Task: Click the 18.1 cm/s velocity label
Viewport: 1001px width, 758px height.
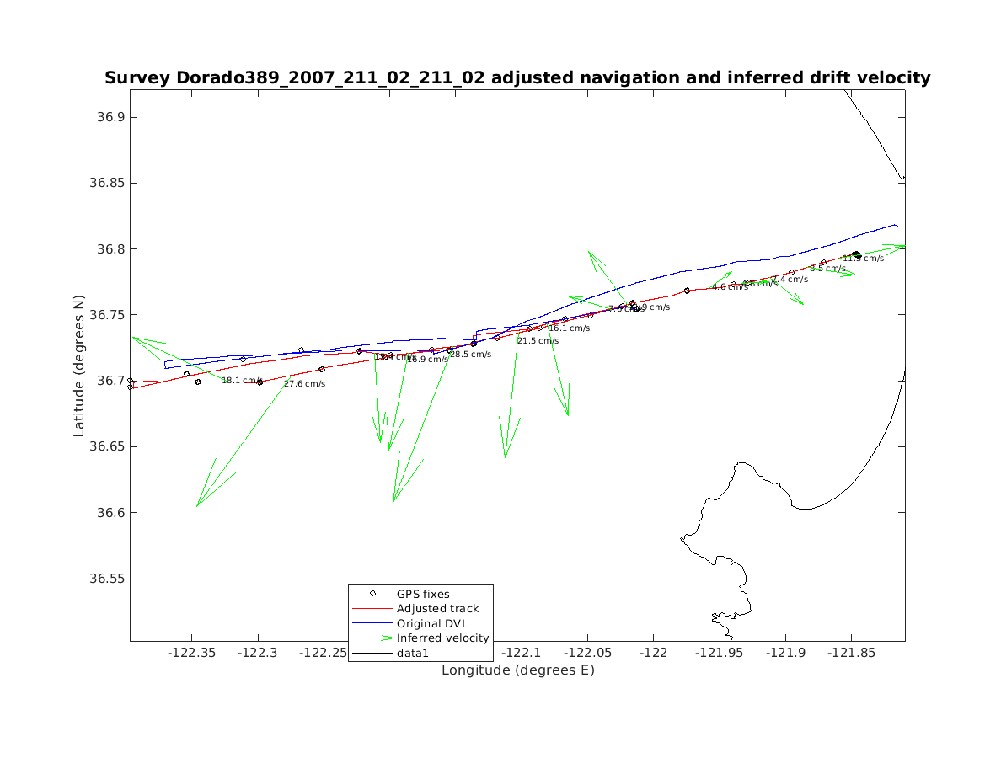Action: [x=243, y=381]
